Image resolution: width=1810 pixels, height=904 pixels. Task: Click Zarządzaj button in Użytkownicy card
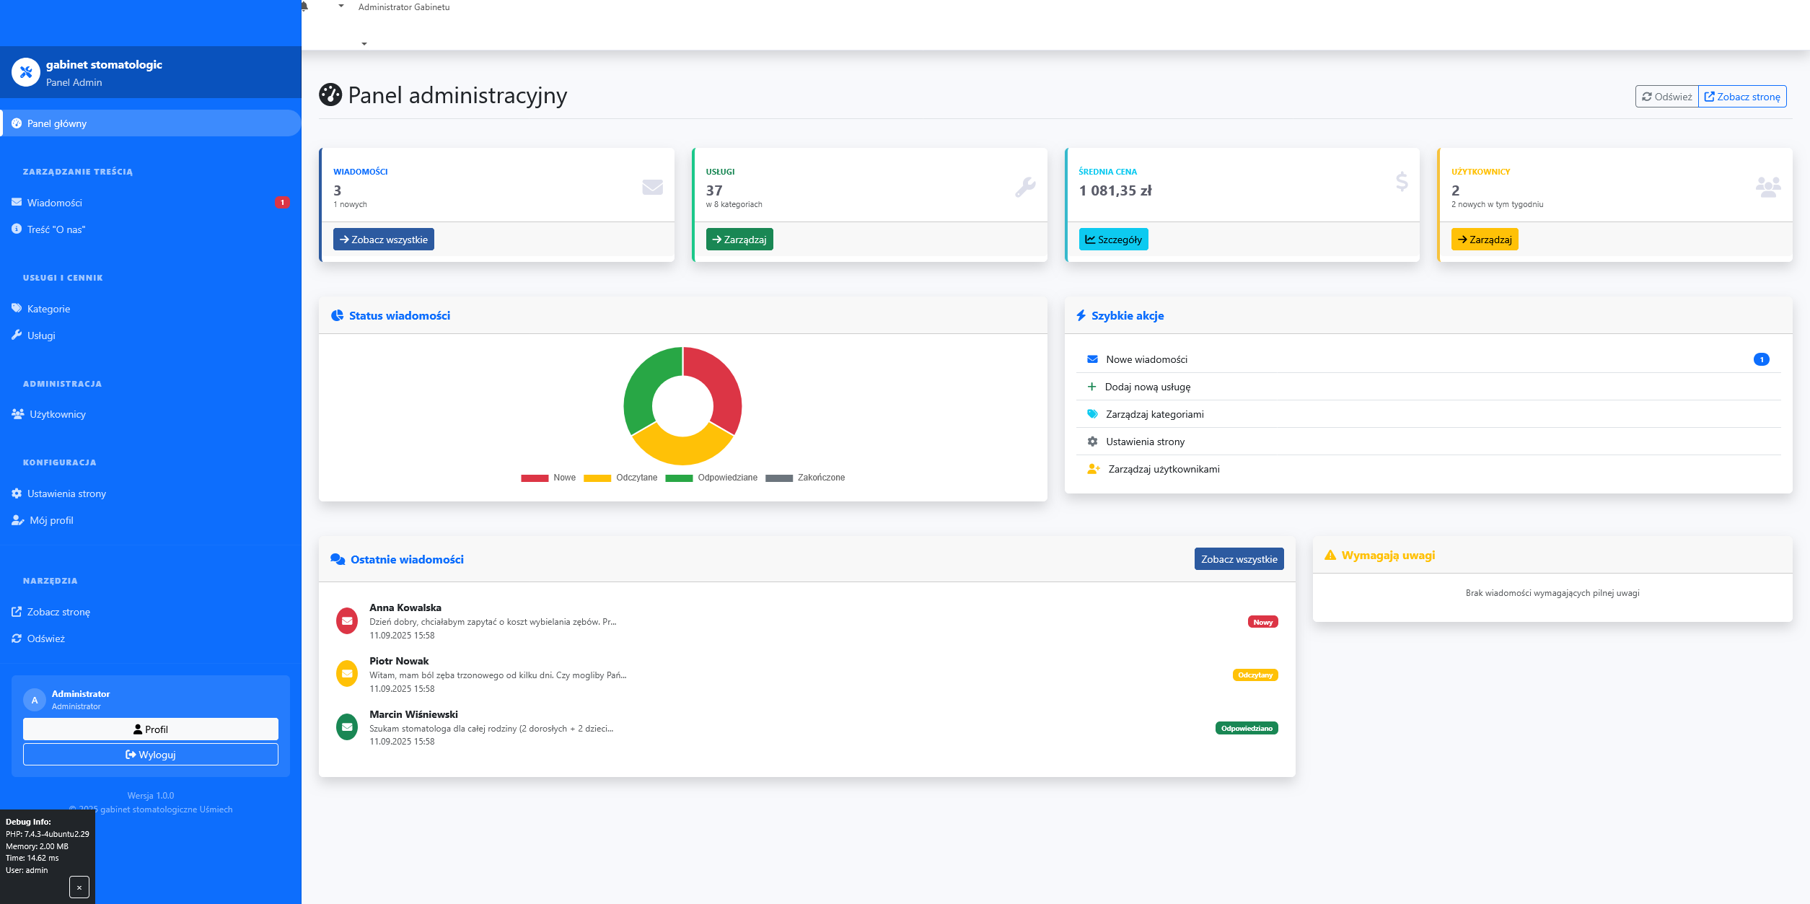point(1485,240)
